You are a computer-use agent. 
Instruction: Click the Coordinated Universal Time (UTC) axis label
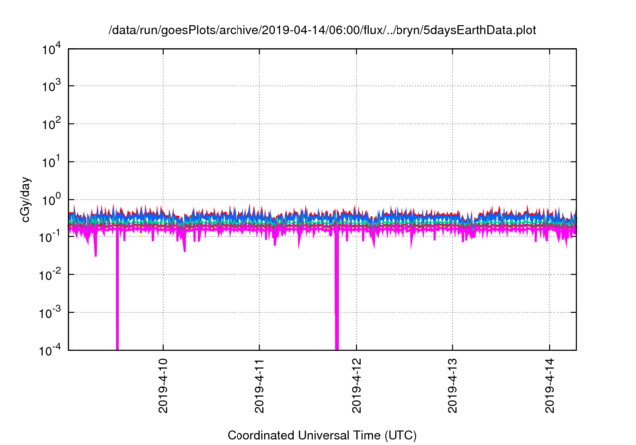[322, 435]
